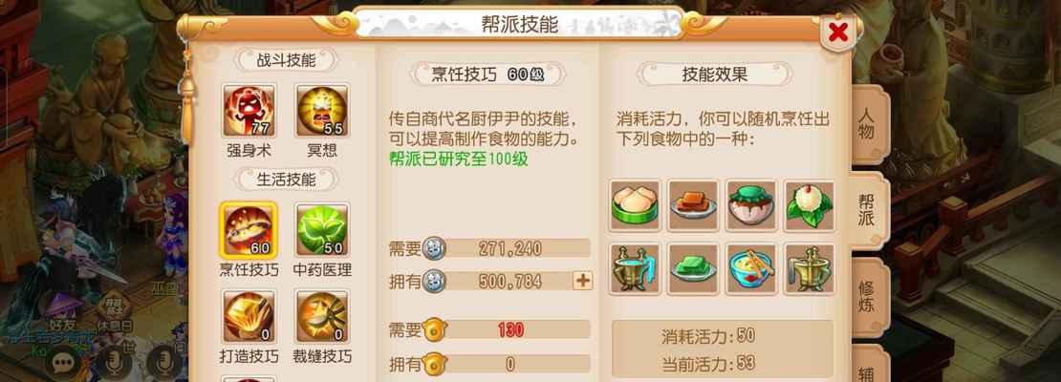
Task: Tap the steamed bun food item
Action: pyautogui.click(x=635, y=205)
